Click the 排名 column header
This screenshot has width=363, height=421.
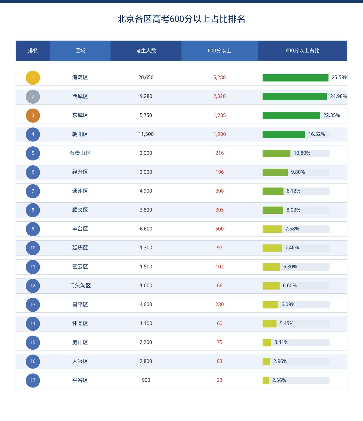point(33,51)
